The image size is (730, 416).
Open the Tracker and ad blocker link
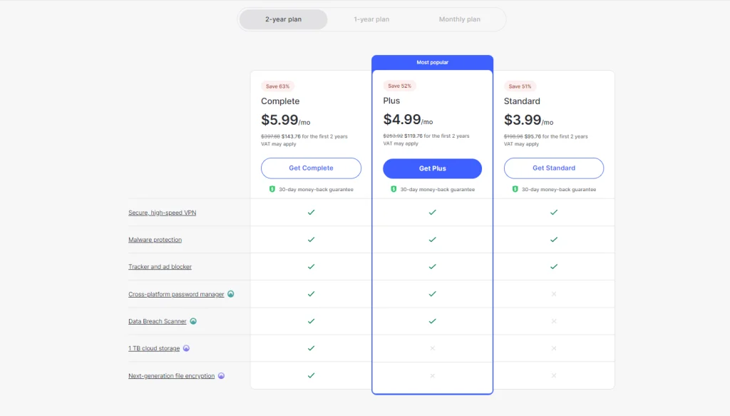point(160,267)
